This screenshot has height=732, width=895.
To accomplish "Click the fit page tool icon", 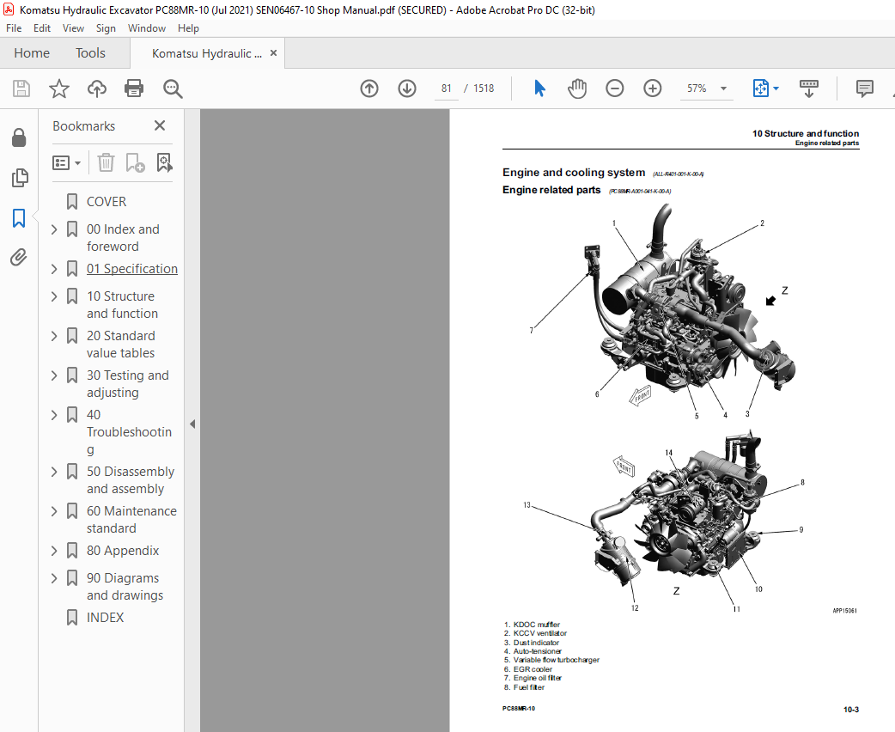I will (x=761, y=88).
